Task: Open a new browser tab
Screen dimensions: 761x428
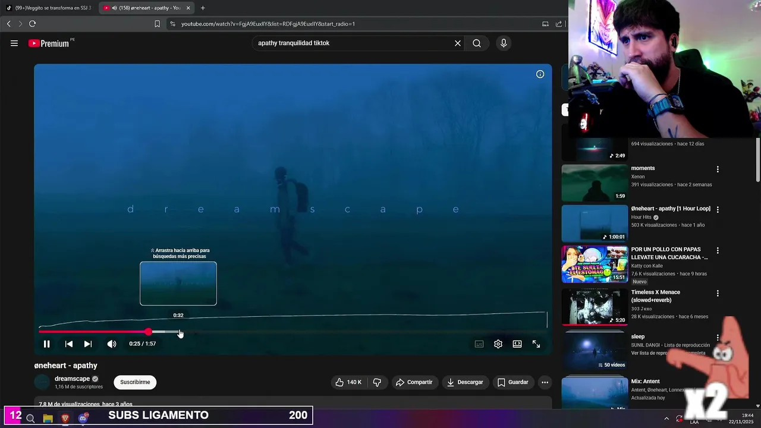Action: point(203,8)
